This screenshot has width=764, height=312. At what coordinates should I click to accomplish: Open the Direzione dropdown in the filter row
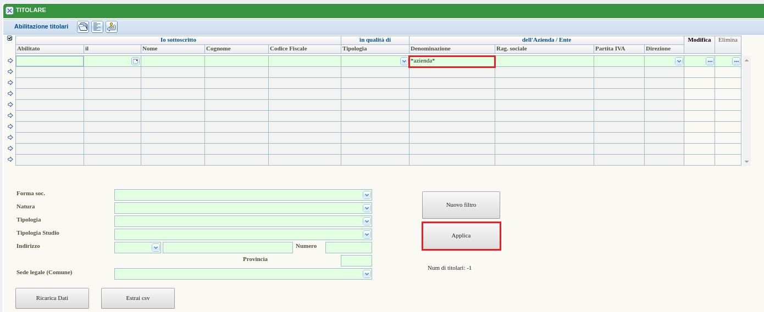679,61
